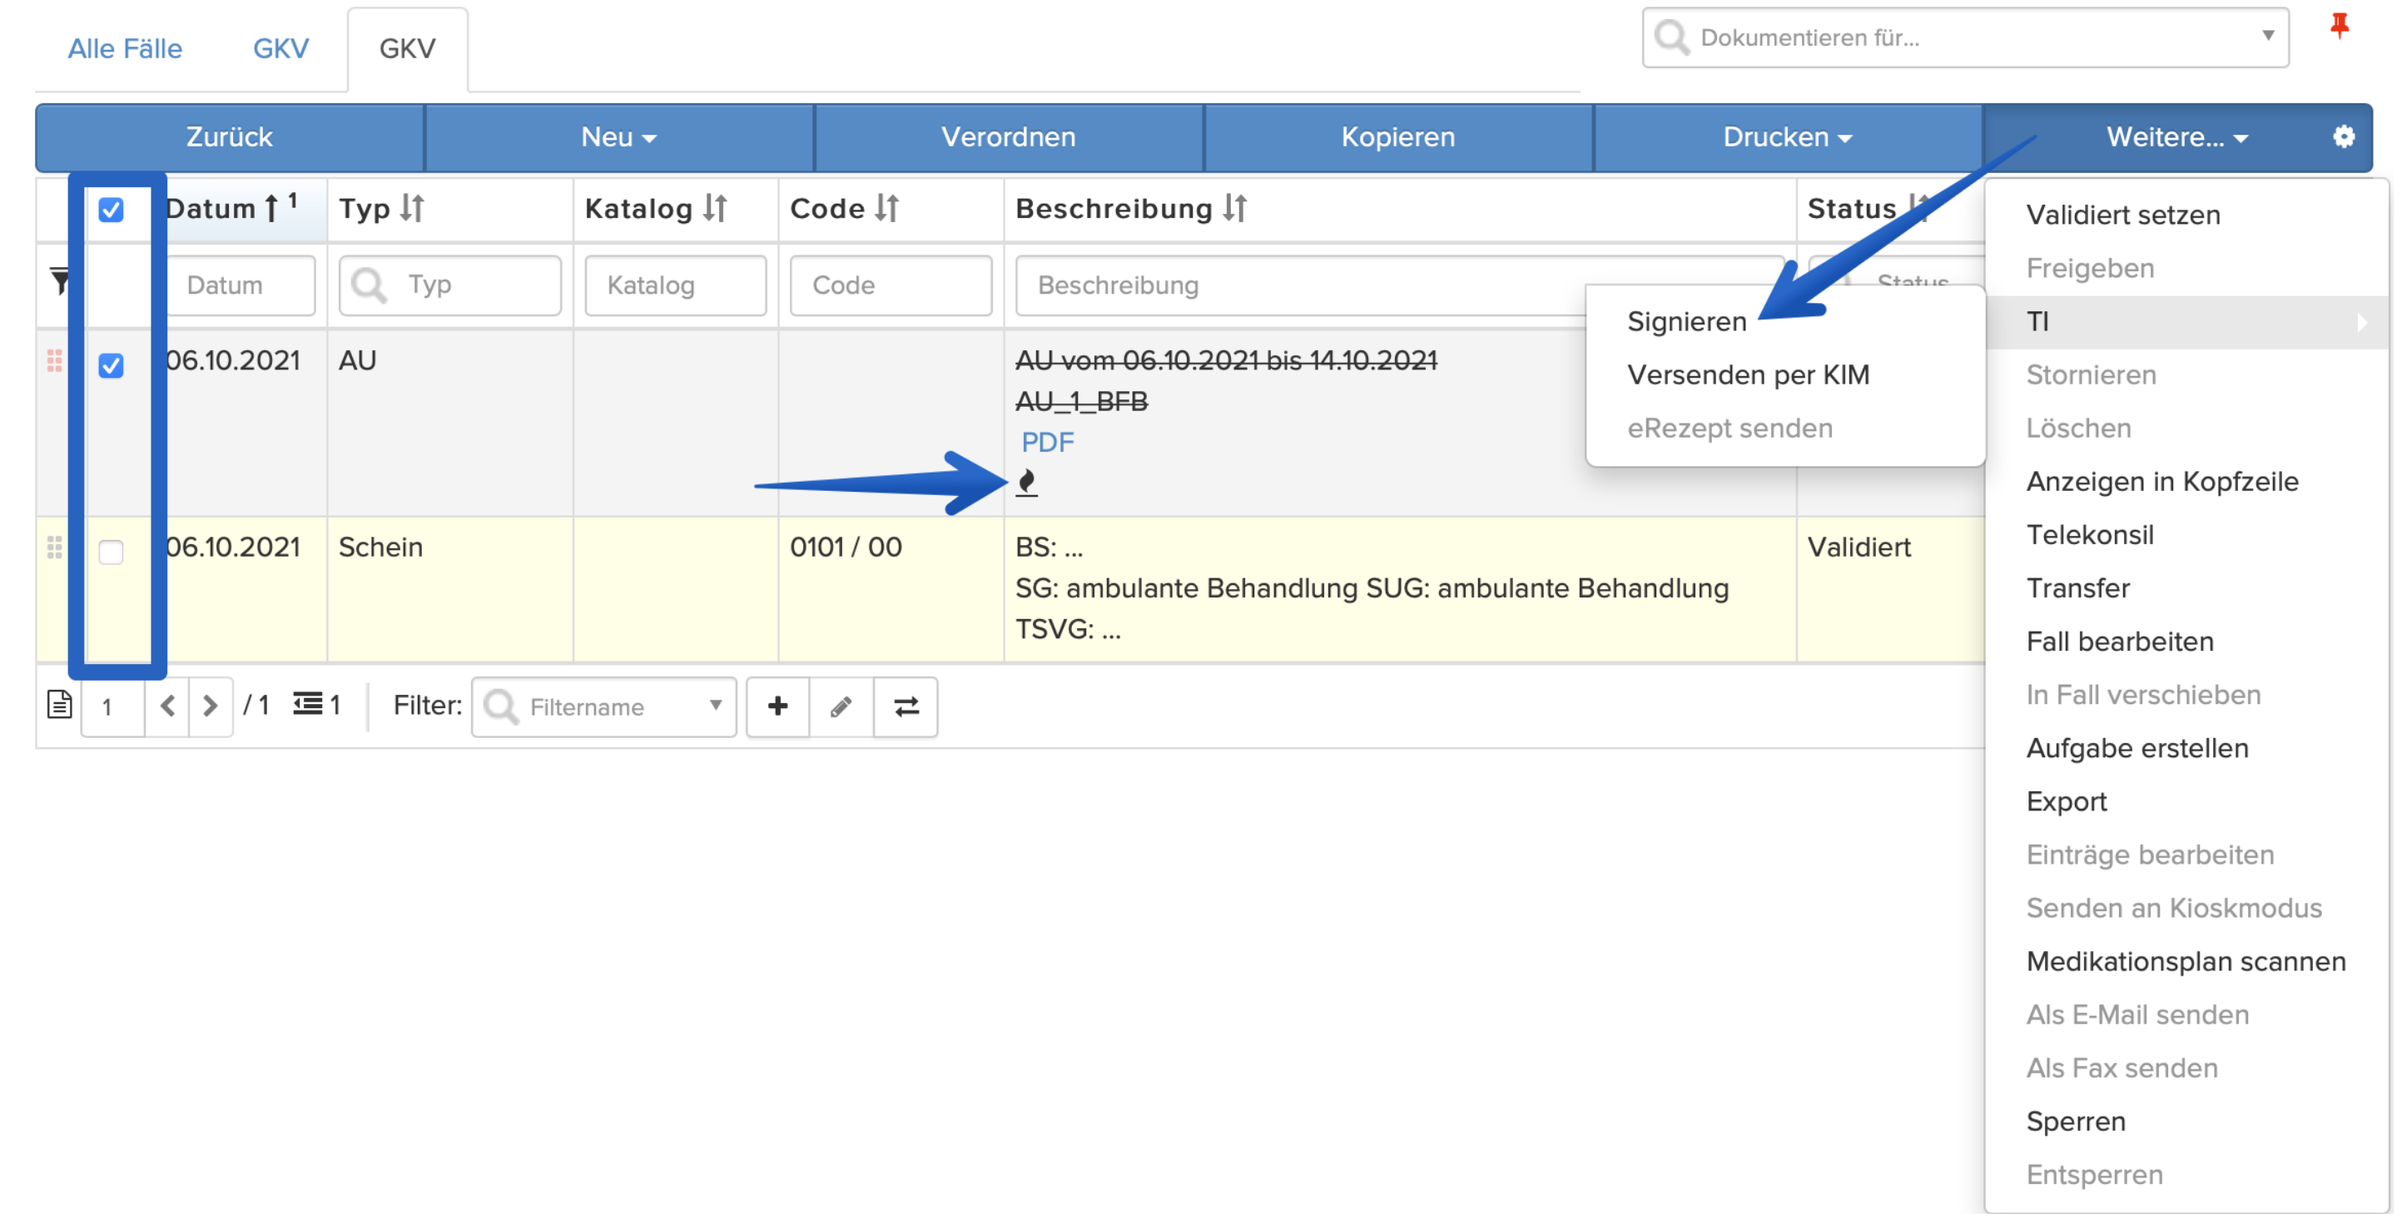Add a new filter with plus icon
This screenshot has width=2407, height=1229.
click(777, 707)
